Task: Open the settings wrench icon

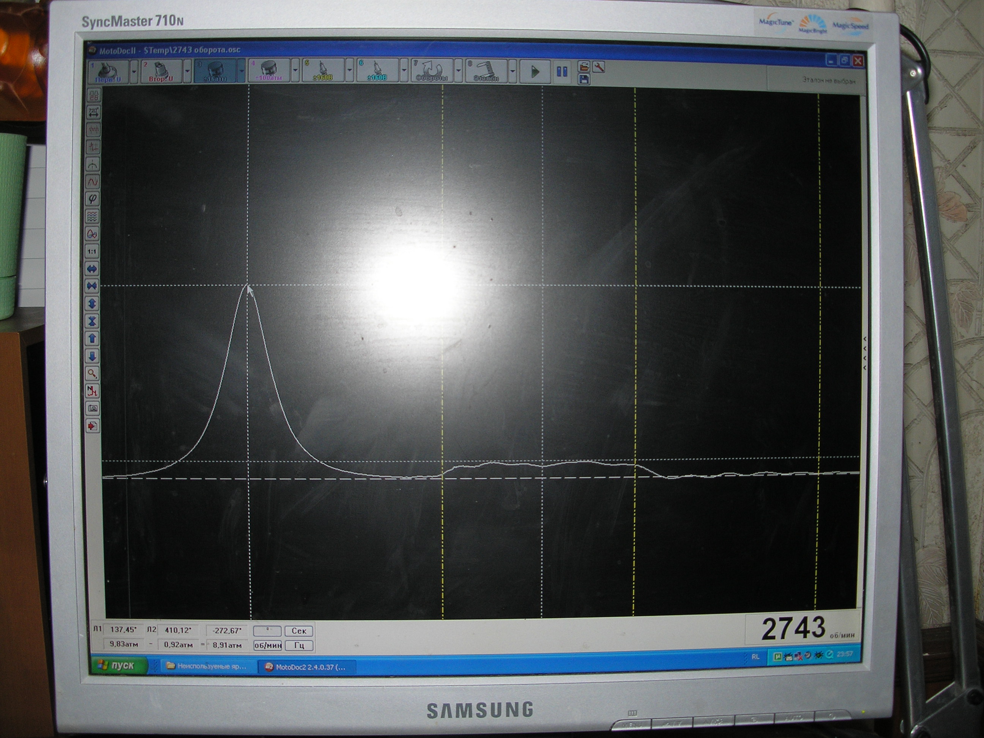Action: click(x=599, y=67)
